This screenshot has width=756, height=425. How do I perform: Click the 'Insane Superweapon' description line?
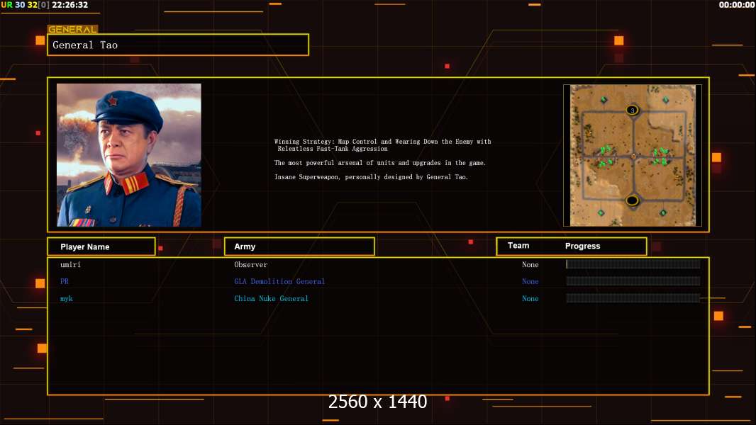pyautogui.click(x=371, y=177)
